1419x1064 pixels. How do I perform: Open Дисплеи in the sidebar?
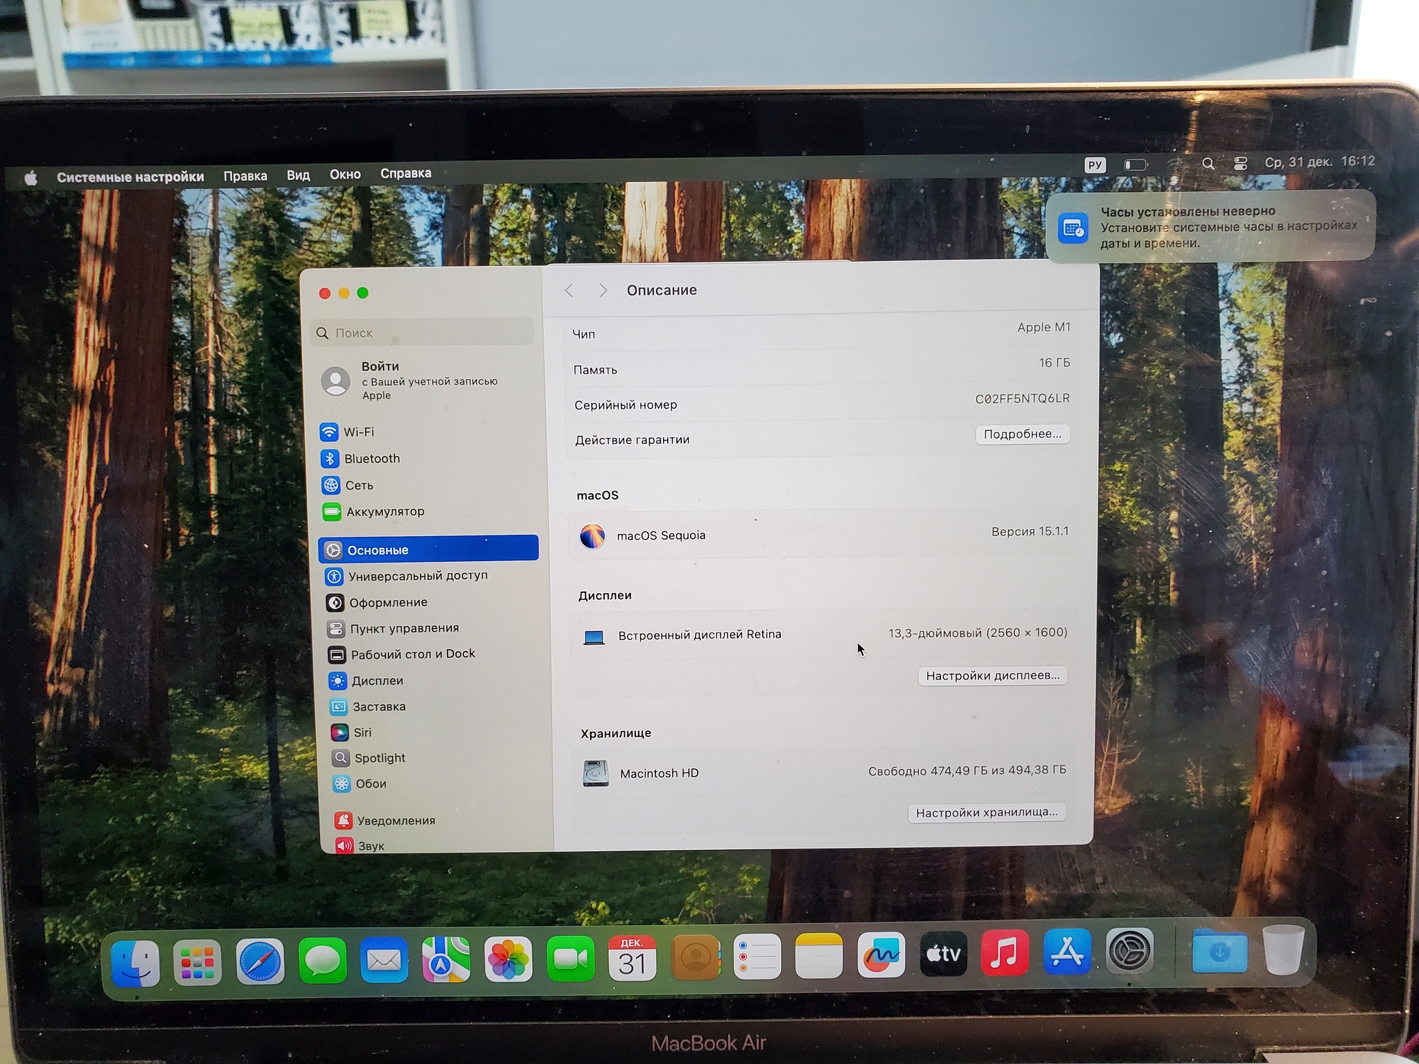[367, 681]
